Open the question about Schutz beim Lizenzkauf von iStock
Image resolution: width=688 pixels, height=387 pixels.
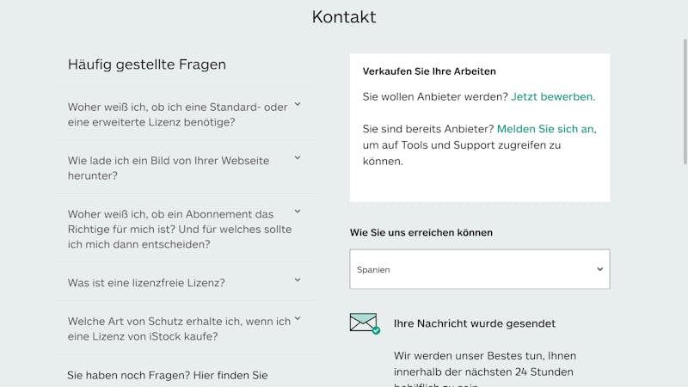pyautogui.click(x=179, y=329)
